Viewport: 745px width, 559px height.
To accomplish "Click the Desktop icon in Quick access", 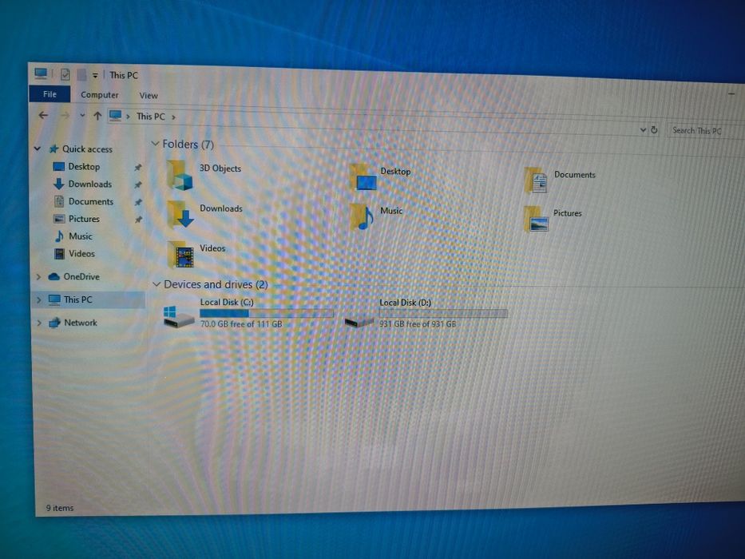I will point(58,166).
